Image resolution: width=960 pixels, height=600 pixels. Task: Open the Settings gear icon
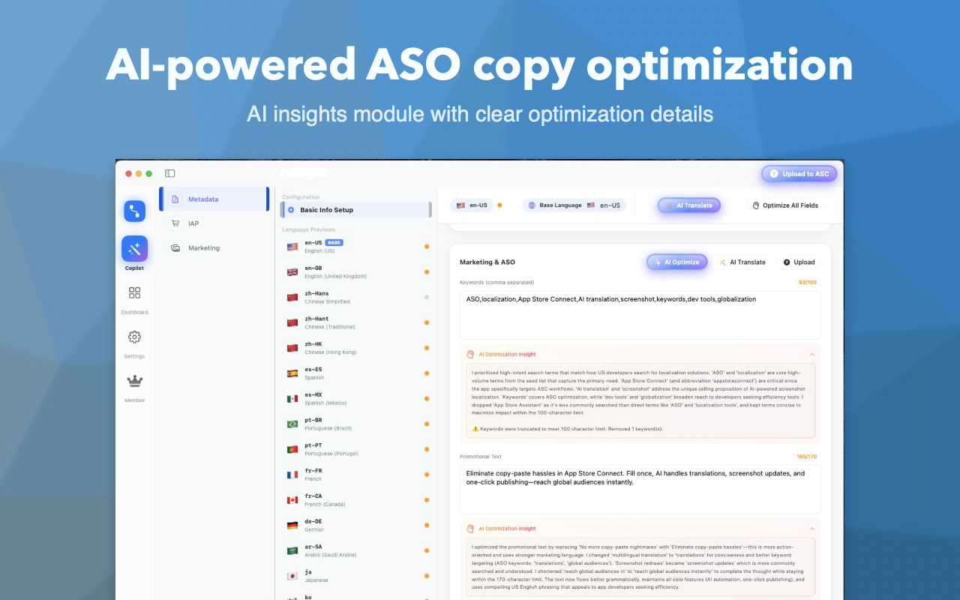click(x=135, y=337)
